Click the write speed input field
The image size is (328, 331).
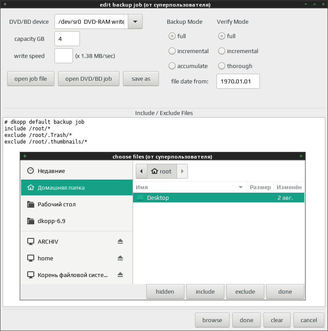[64, 56]
